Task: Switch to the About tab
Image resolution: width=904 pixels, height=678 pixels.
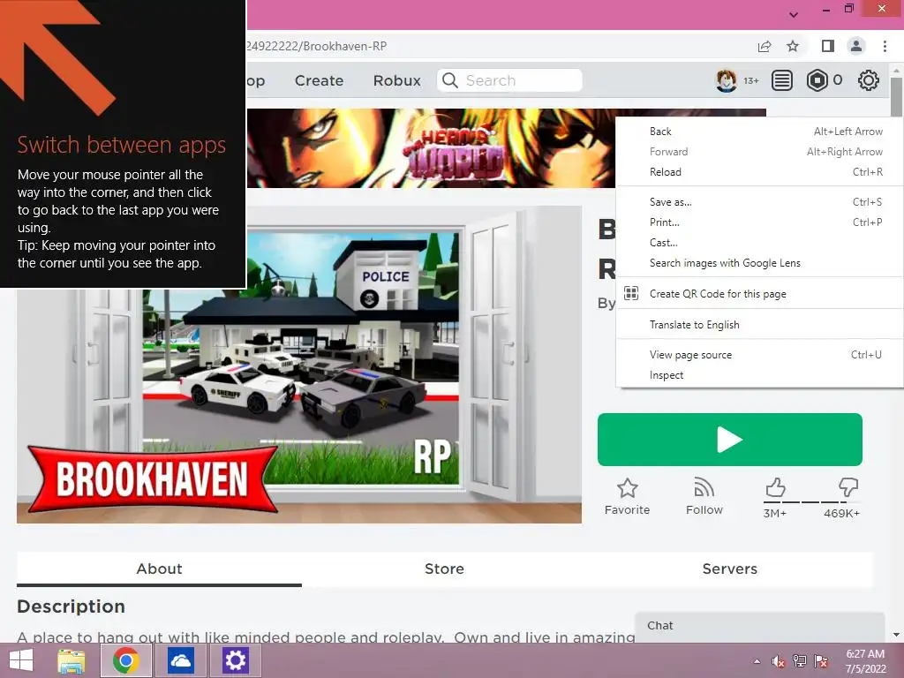Action: 159,569
